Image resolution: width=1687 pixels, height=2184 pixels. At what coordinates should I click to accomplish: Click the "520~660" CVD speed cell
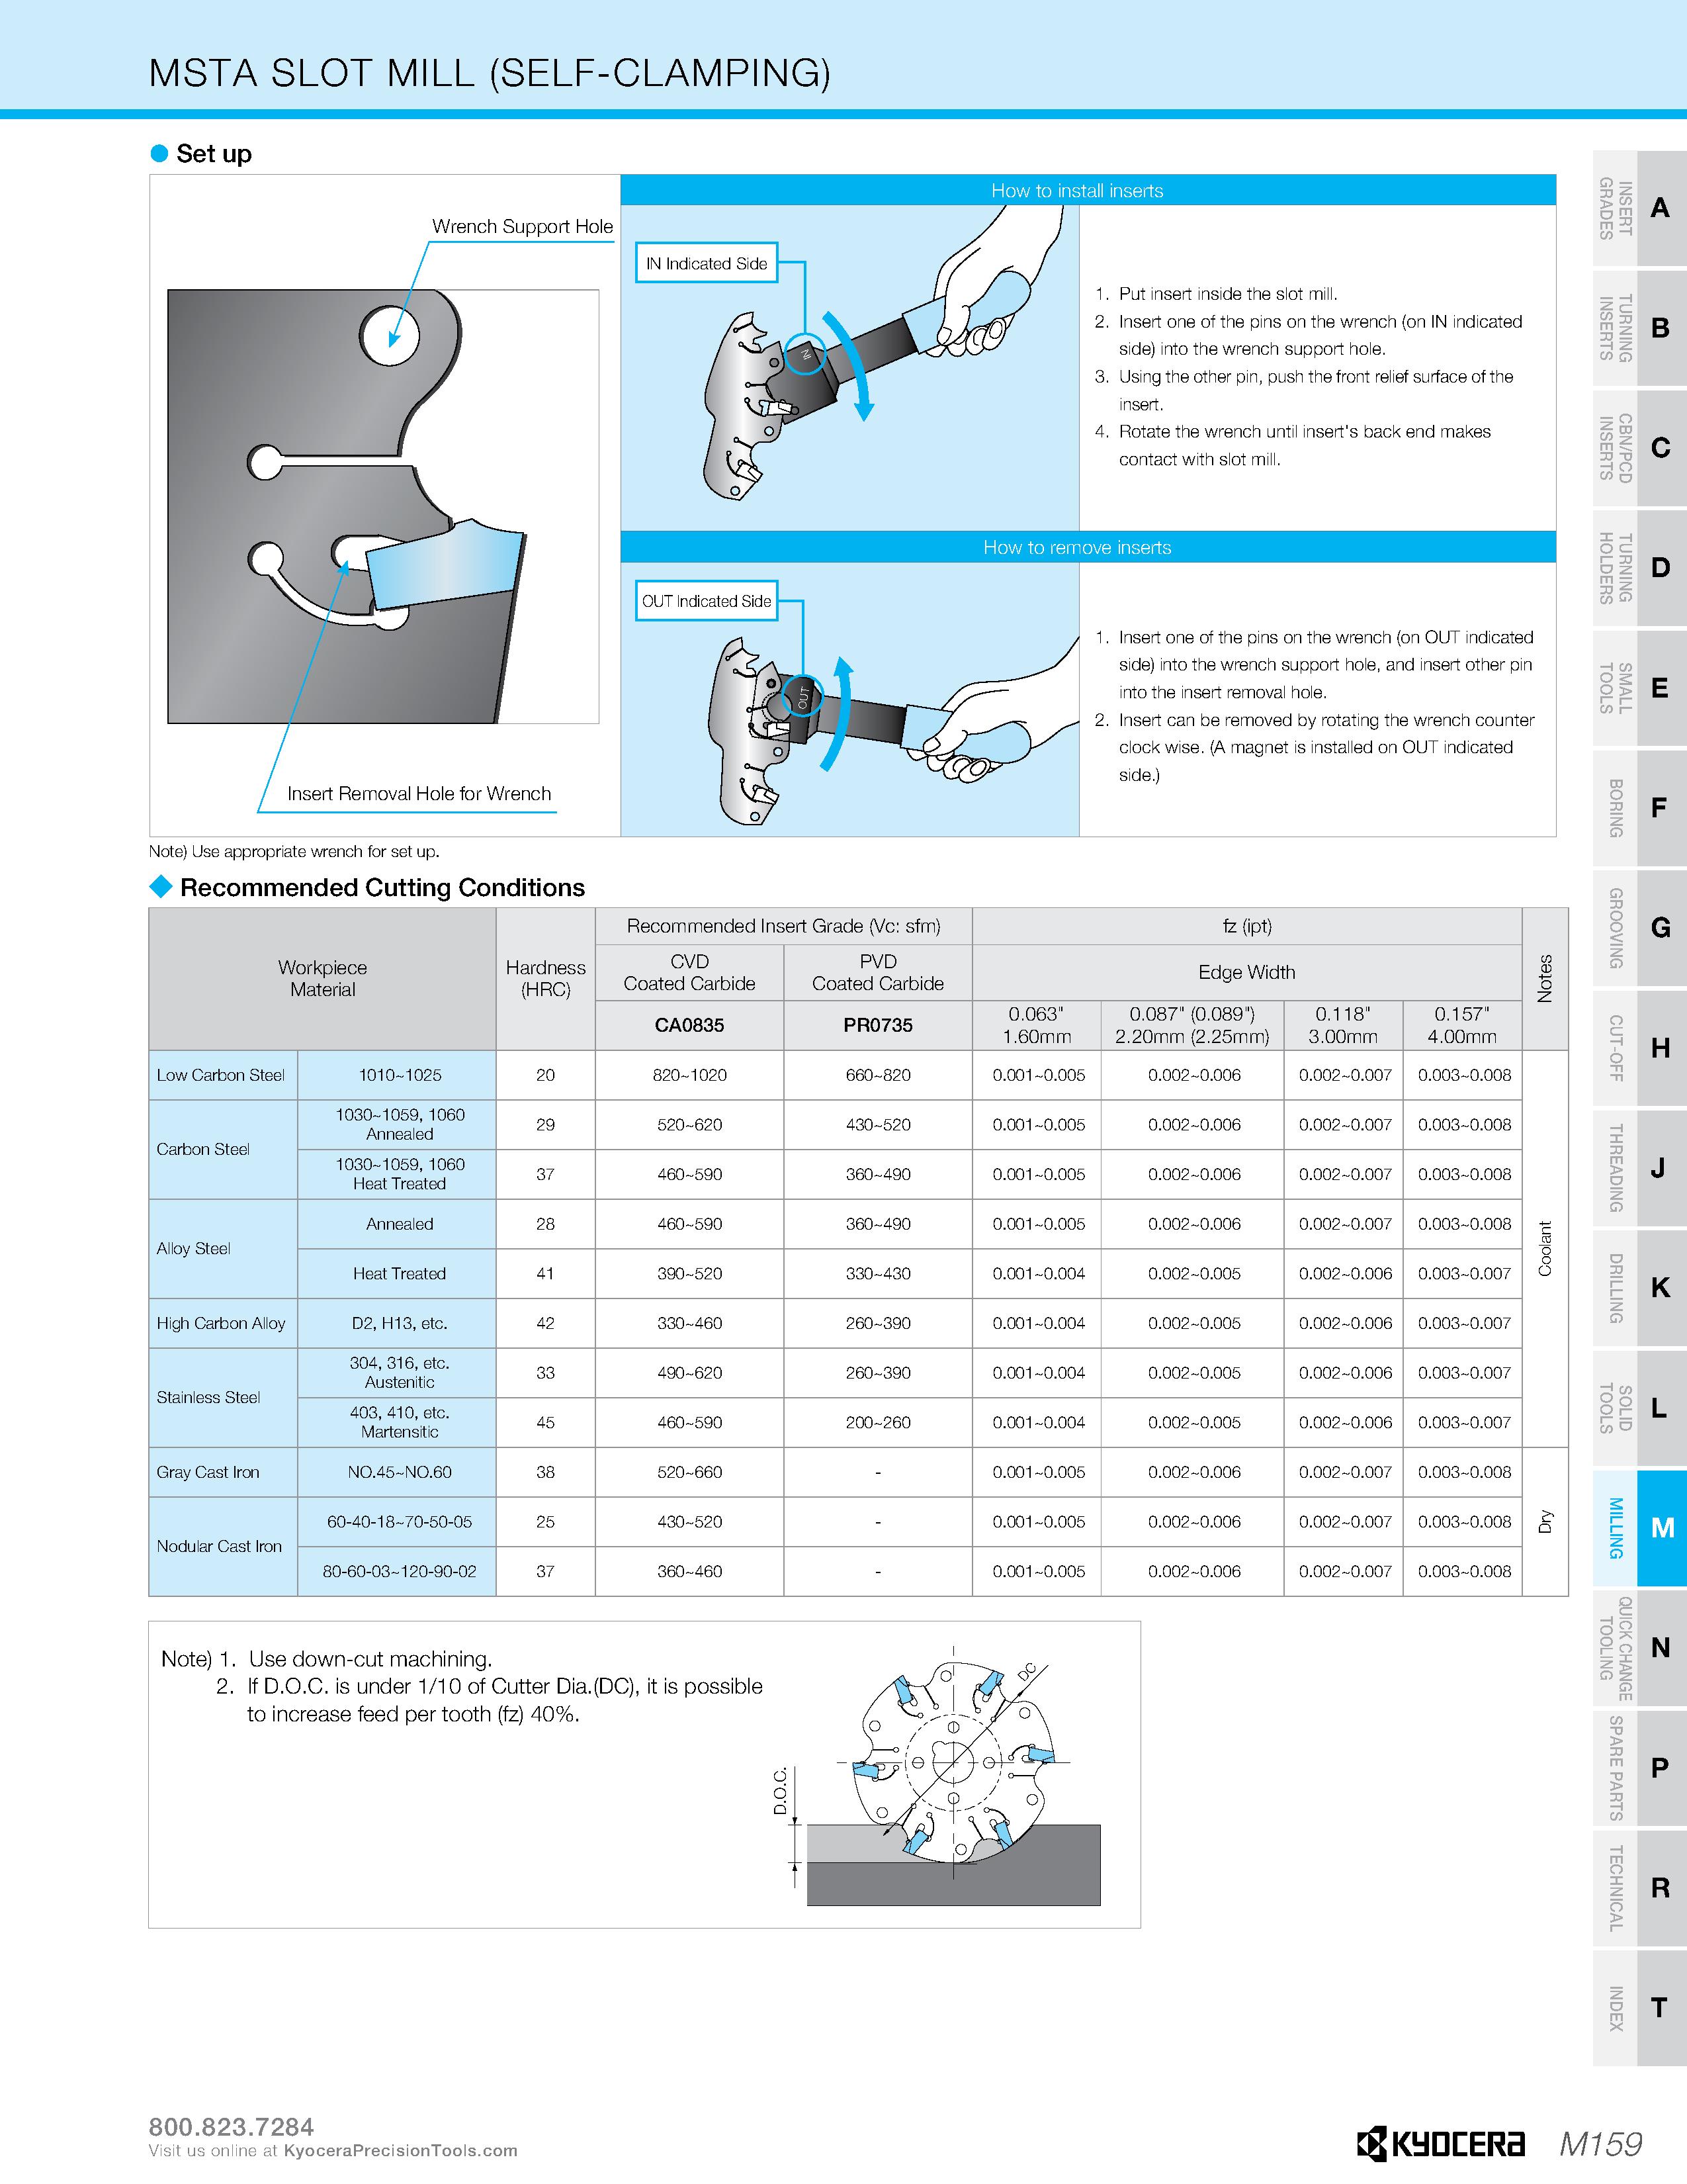pos(689,1472)
